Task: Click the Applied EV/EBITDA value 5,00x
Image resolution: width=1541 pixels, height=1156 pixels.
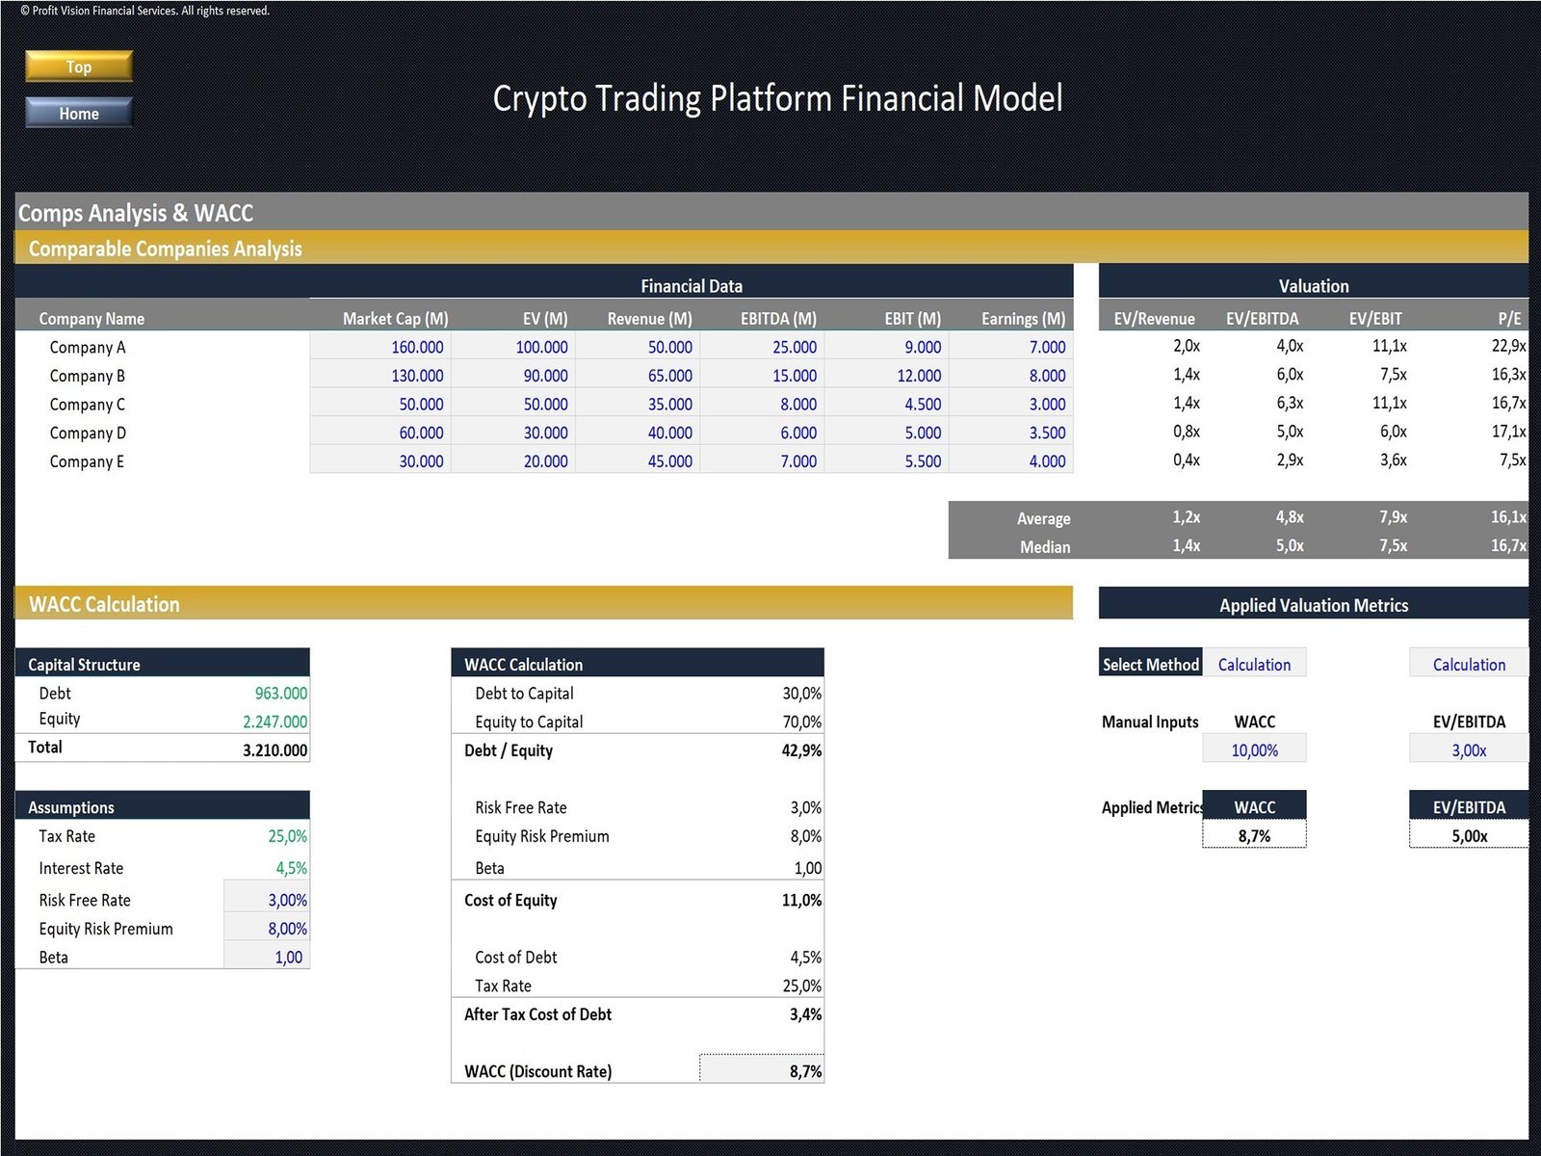Action: tap(1468, 835)
